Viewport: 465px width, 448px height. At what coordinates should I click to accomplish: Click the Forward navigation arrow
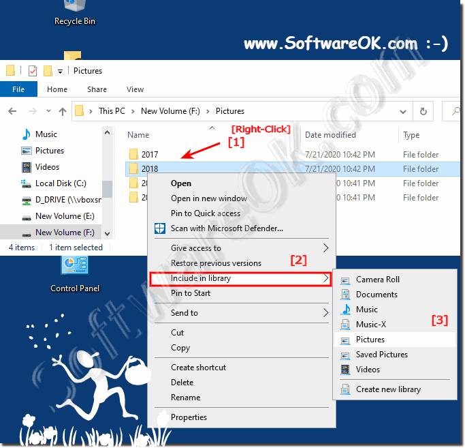point(32,111)
